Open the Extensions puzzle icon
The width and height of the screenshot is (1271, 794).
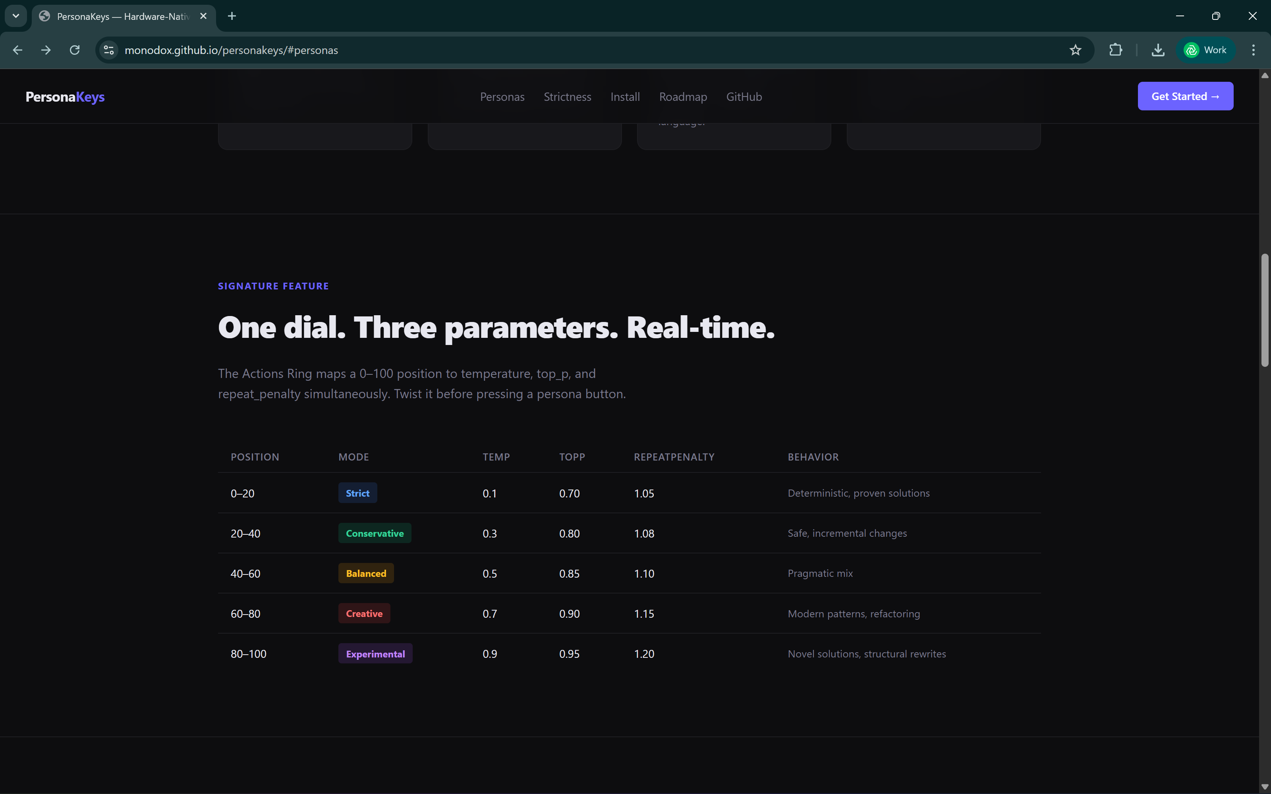tap(1115, 50)
